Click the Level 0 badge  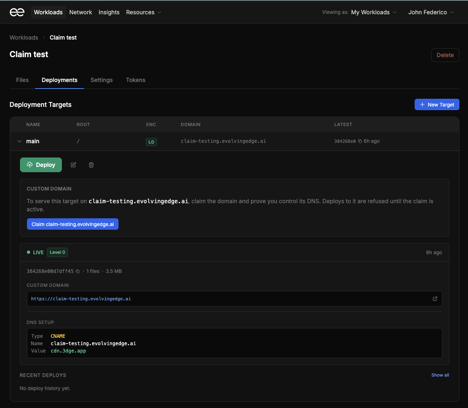pos(57,252)
